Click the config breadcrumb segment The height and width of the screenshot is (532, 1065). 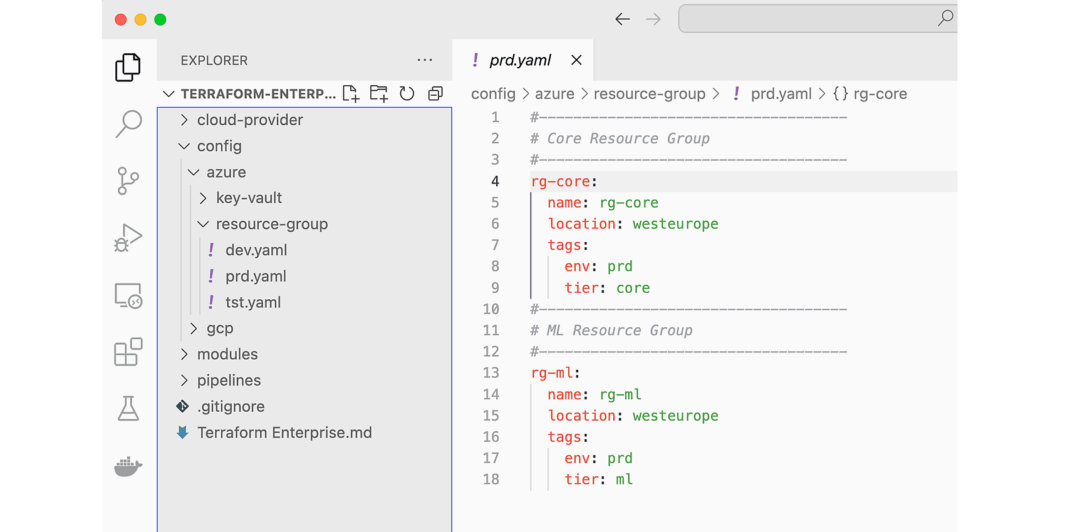493,94
